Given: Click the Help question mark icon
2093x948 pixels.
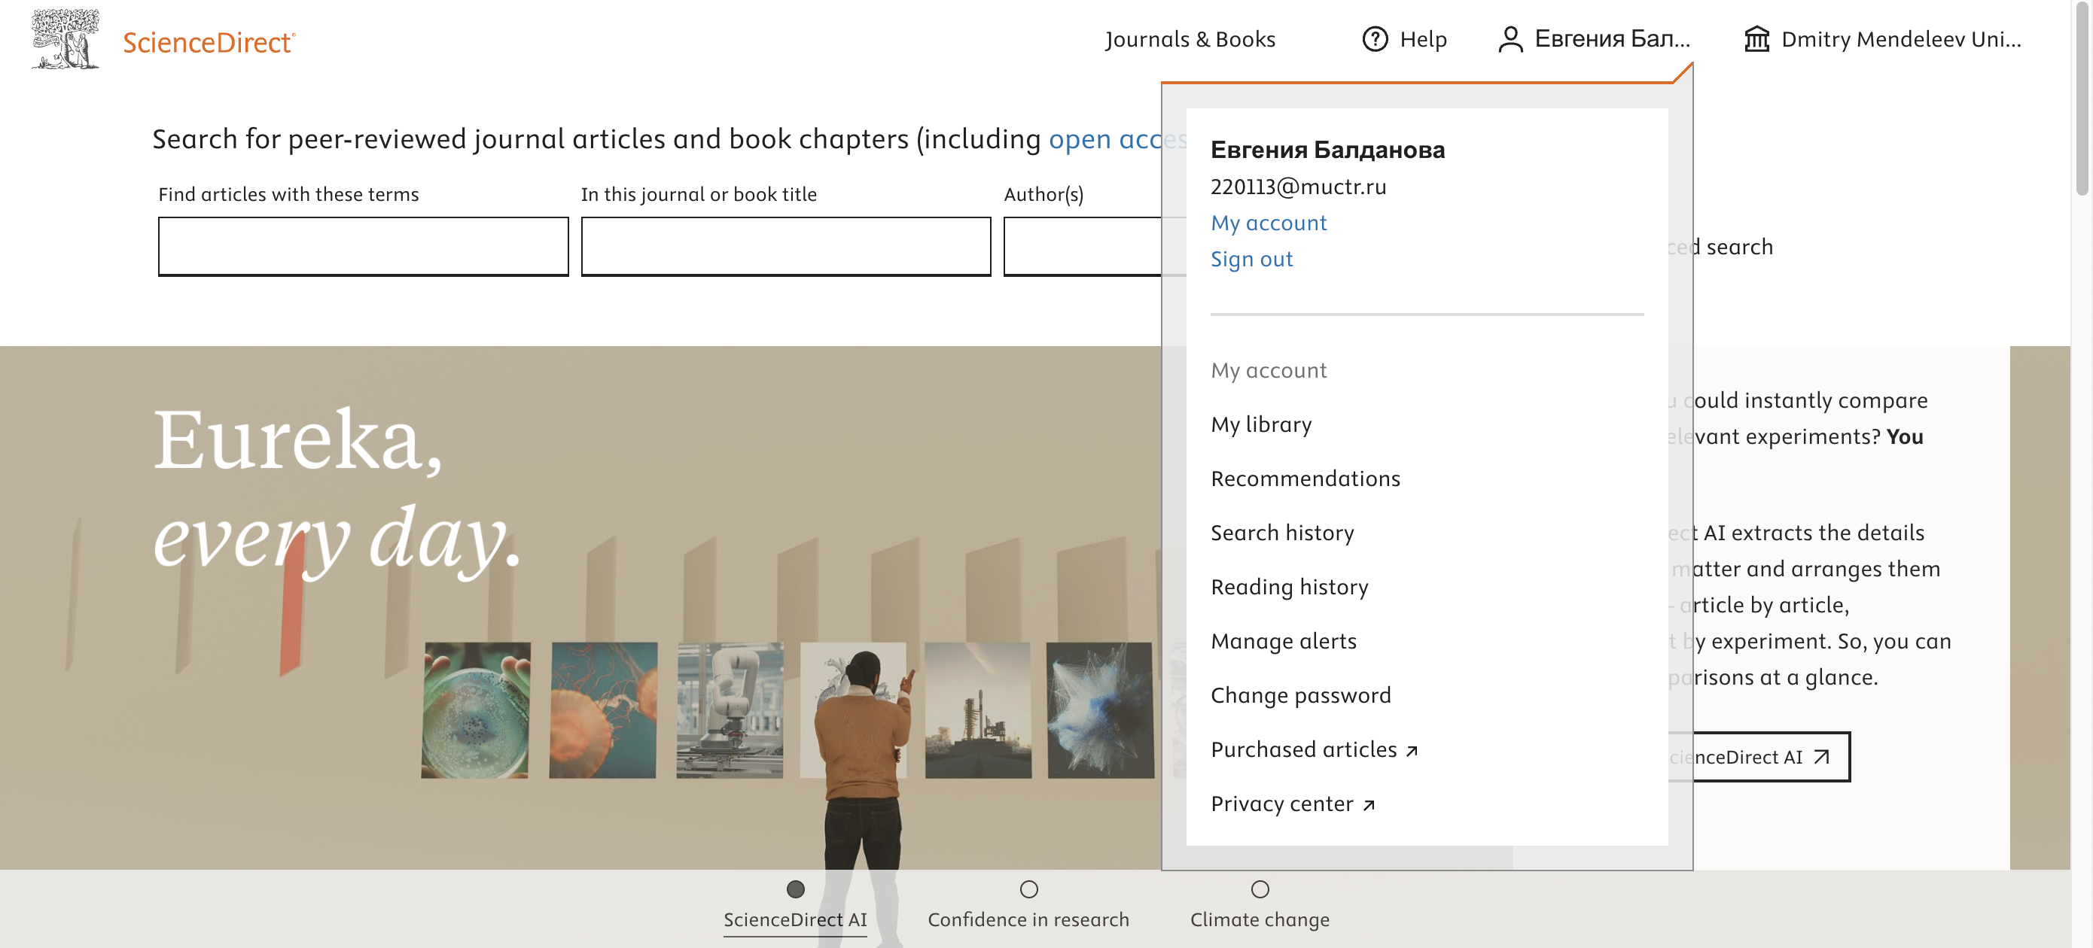Looking at the screenshot, I should pos(1374,39).
